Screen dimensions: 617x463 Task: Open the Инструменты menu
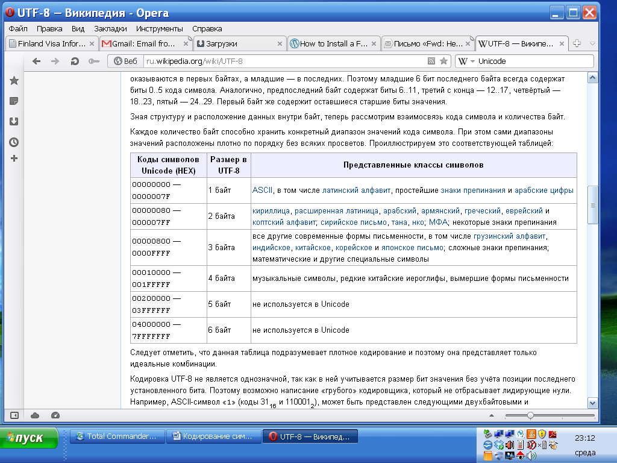pyautogui.click(x=159, y=29)
